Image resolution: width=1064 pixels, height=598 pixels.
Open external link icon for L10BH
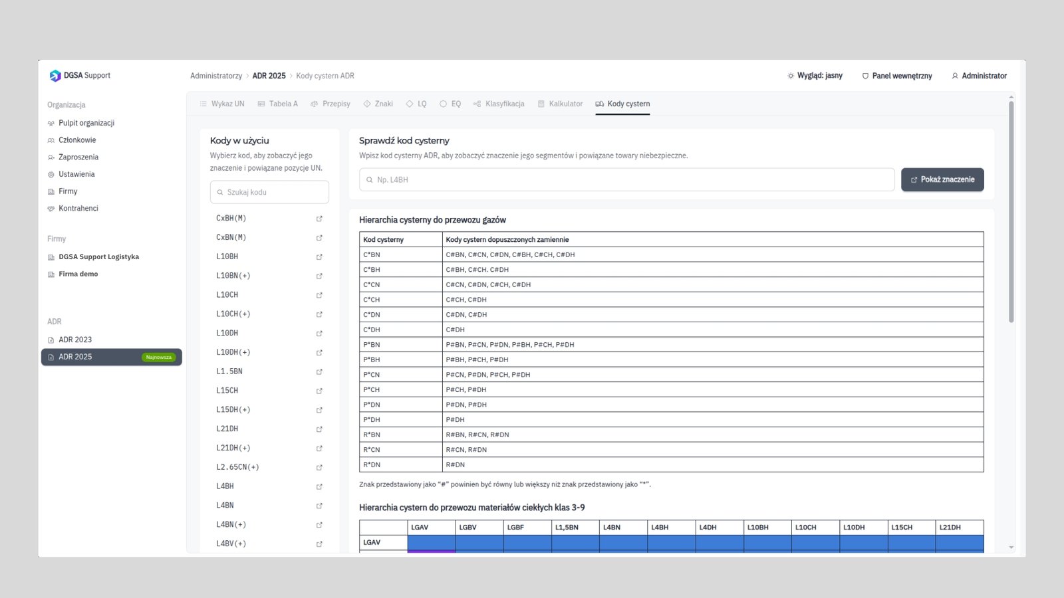pos(319,256)
